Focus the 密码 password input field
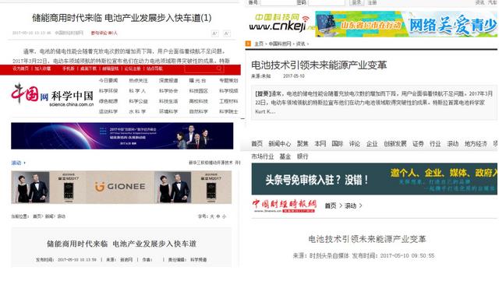The image size is (499, 288). [327, 2]
